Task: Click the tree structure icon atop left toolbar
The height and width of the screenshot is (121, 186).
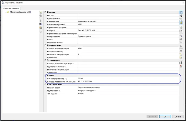Action: (x=41, y=12)
